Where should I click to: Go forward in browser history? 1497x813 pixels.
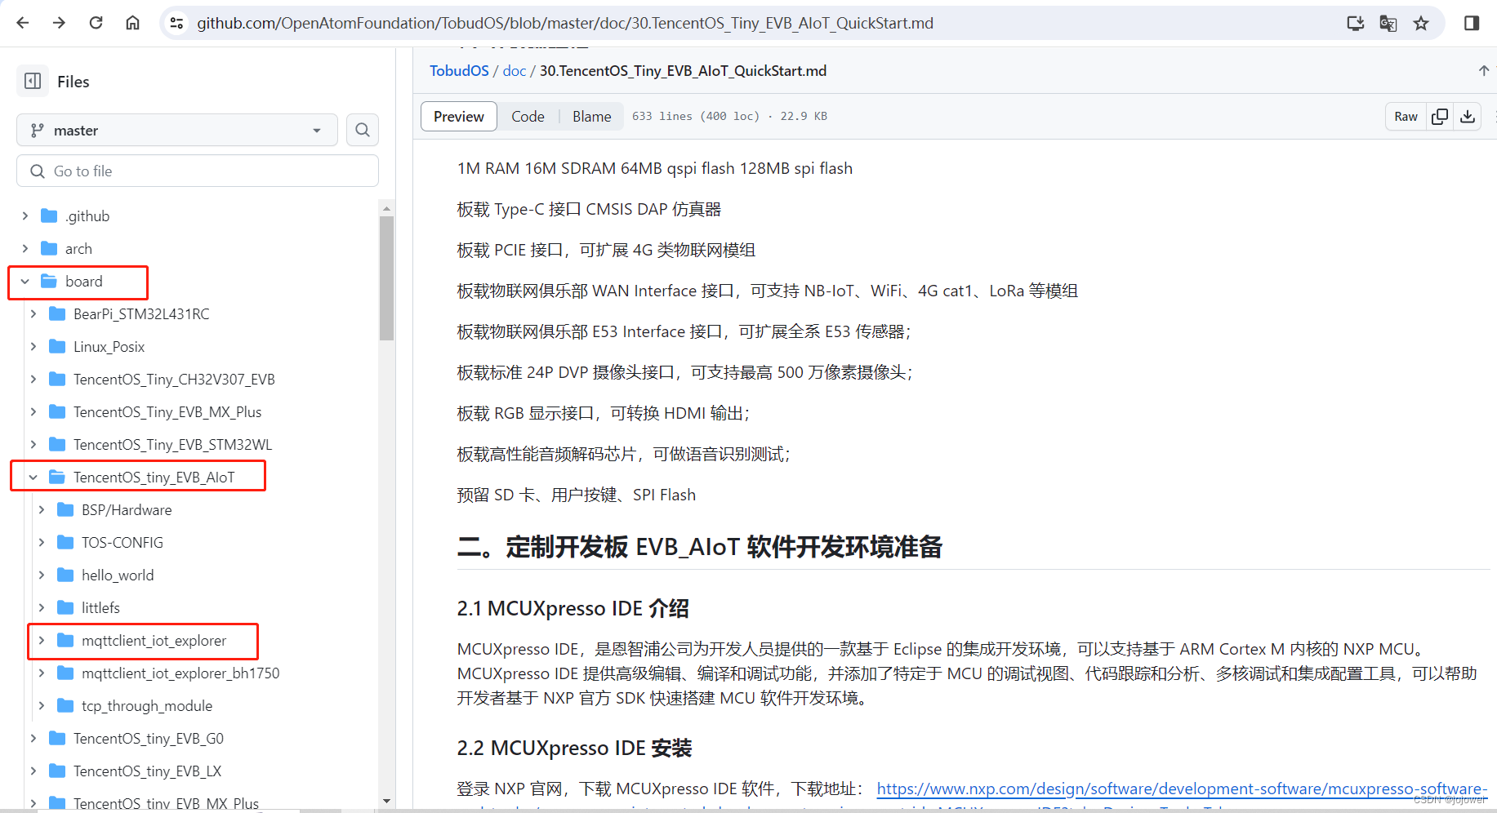59,23
